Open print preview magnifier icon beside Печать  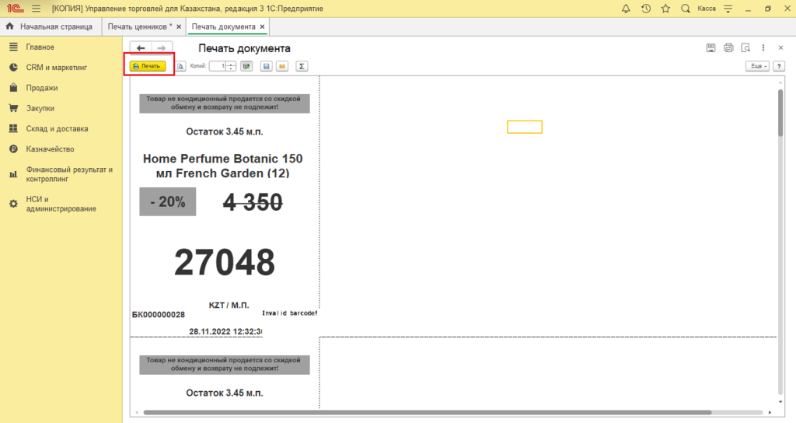(180, 66)
